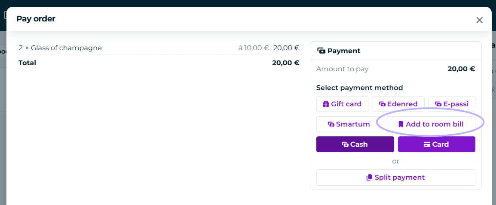Click the bookmark icon on room bill
The width and height of the screenshot is (496, 205).
[401, 124]
